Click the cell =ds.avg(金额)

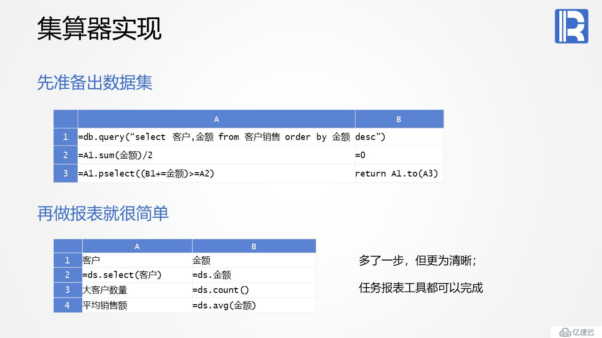pos(254,305)
